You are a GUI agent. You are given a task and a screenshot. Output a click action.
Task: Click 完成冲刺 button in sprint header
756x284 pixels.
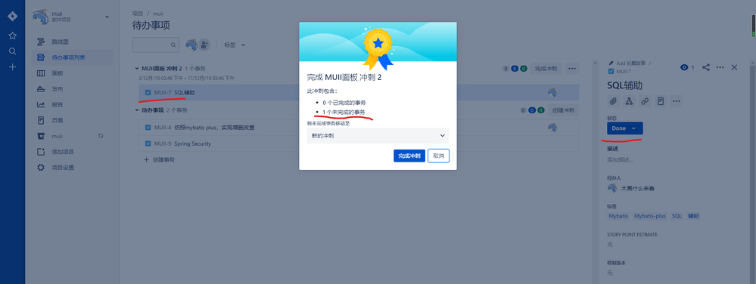click(x=546, y=69)
